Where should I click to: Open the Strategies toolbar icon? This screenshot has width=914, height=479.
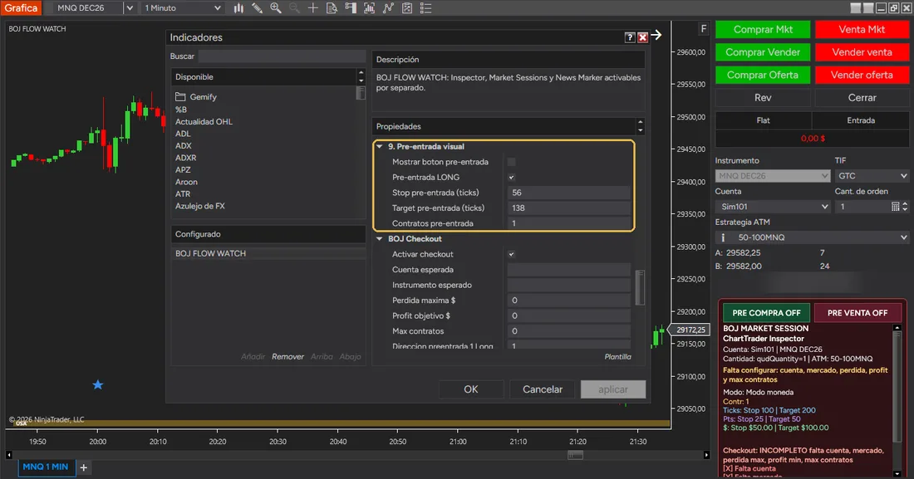tap(388, 8)
